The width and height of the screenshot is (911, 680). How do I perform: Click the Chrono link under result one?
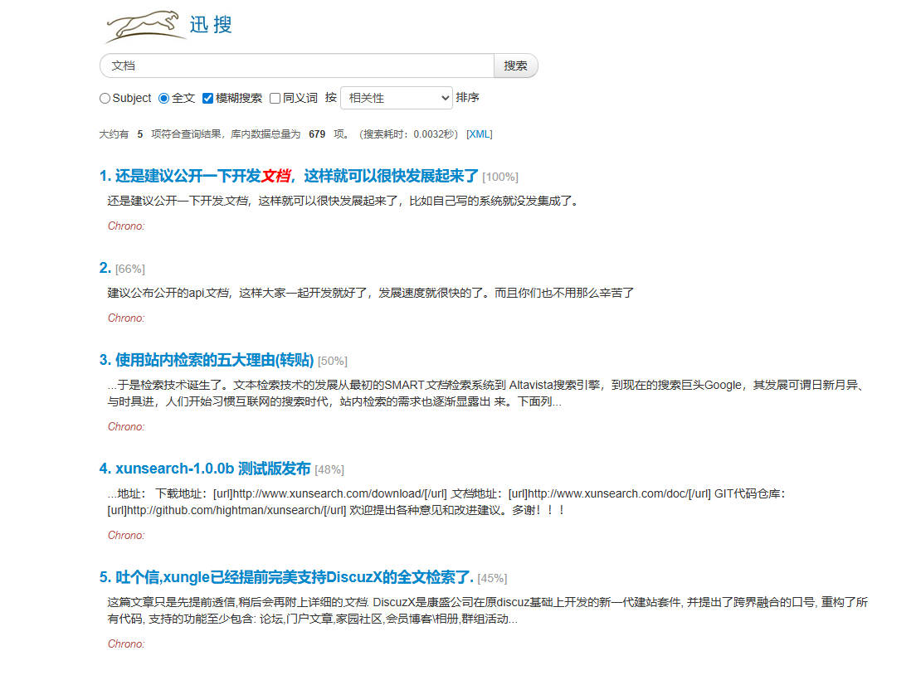point(125,226)
